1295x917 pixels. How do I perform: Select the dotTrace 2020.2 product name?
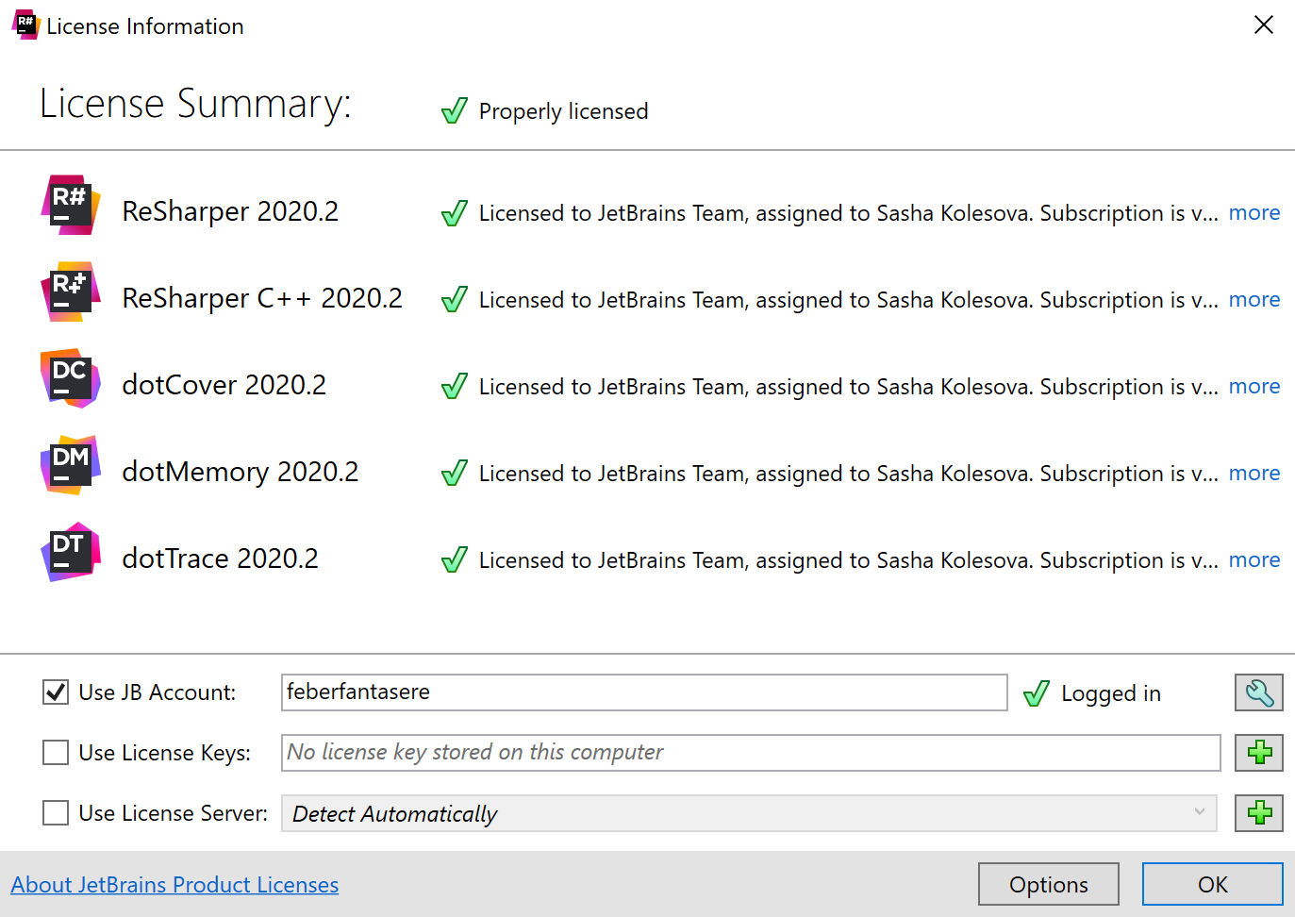221,559
